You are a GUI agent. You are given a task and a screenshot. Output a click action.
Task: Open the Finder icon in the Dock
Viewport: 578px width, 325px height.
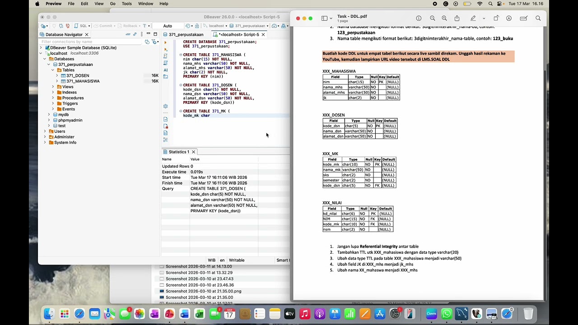[49, 314]
